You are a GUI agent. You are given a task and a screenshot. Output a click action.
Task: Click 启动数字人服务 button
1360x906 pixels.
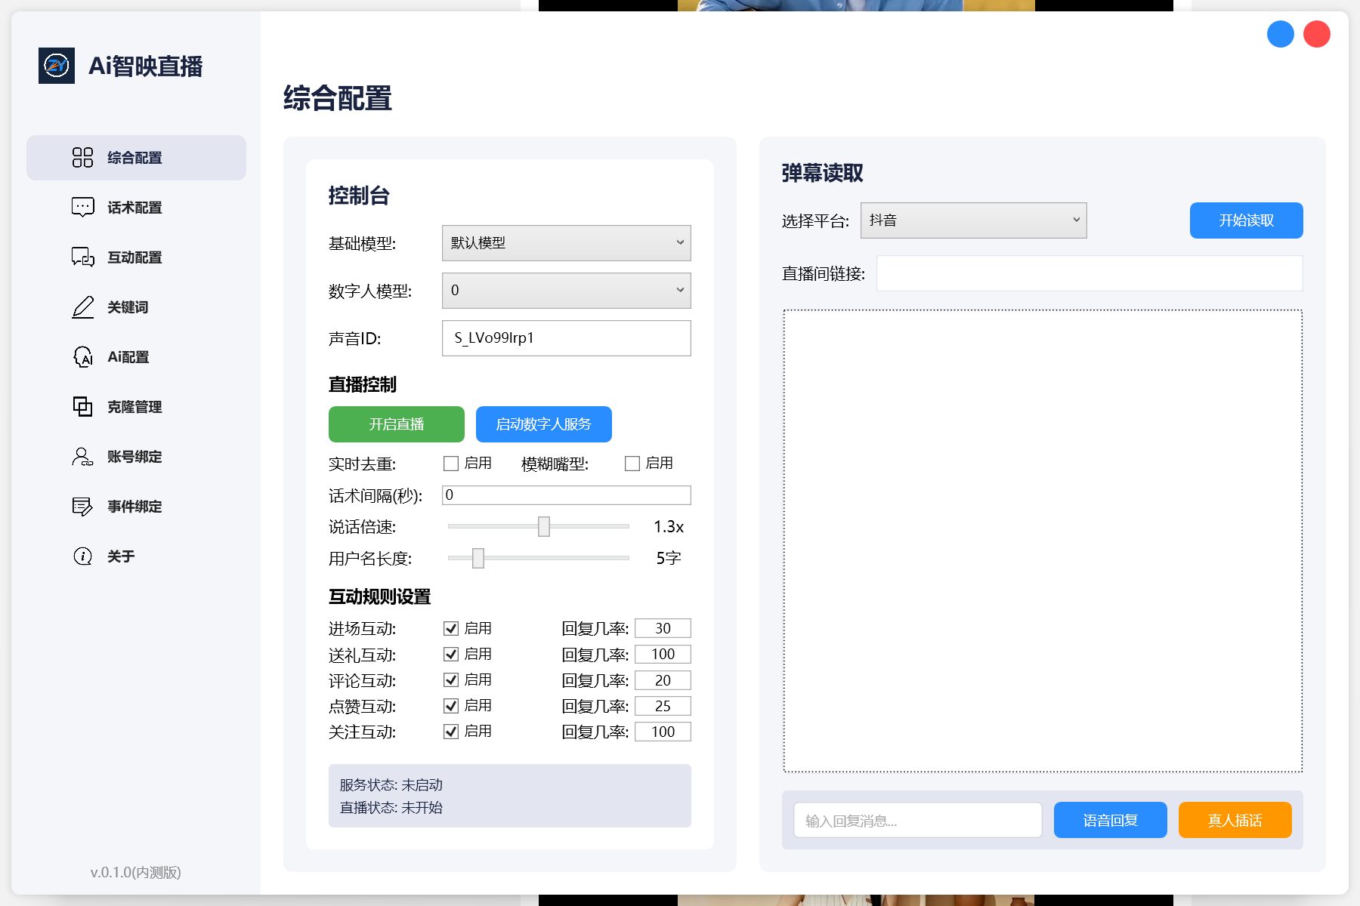pos(544,424)
